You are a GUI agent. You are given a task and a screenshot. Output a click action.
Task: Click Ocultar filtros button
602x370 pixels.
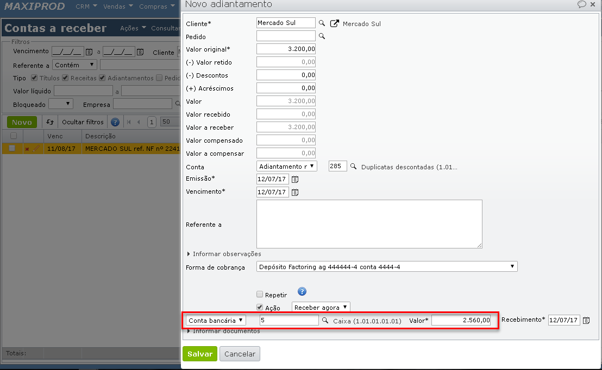[83, 122]
